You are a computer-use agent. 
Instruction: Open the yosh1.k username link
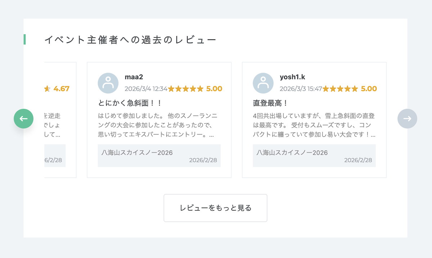(292, 77)
